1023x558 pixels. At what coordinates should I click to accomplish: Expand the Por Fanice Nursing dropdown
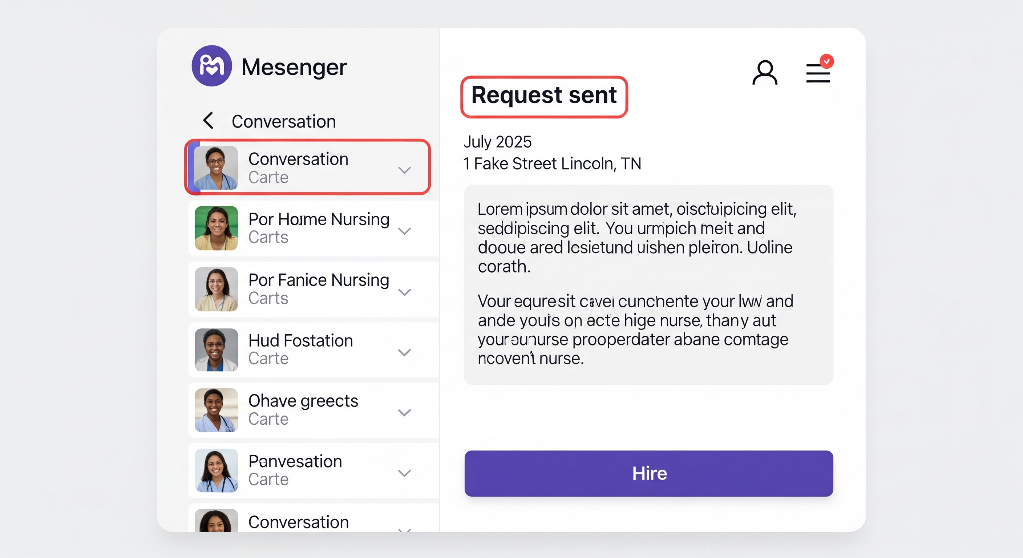(405, 292)
